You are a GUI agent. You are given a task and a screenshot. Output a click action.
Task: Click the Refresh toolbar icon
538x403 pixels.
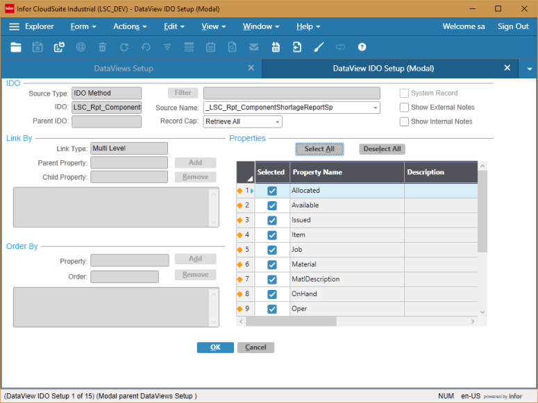[x=124, y=47]
